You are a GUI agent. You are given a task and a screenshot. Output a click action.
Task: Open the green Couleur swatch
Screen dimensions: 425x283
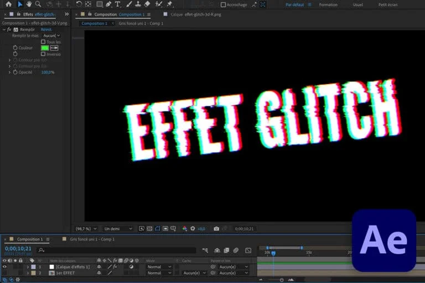pyautogui.click(x=45, y=48)
